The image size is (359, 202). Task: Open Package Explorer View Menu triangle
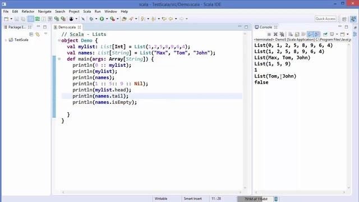[x=45, y=34]
